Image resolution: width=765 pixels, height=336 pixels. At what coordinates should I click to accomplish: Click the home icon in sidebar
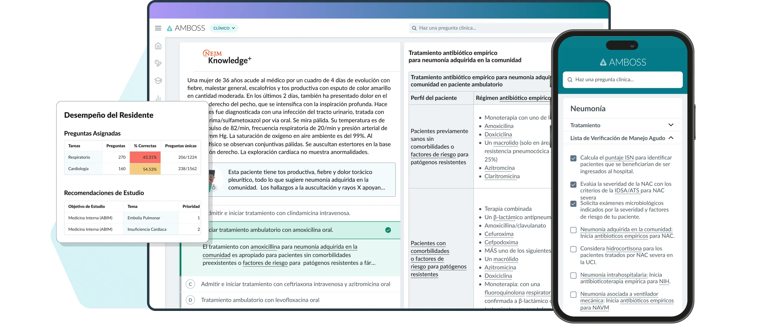158,46
